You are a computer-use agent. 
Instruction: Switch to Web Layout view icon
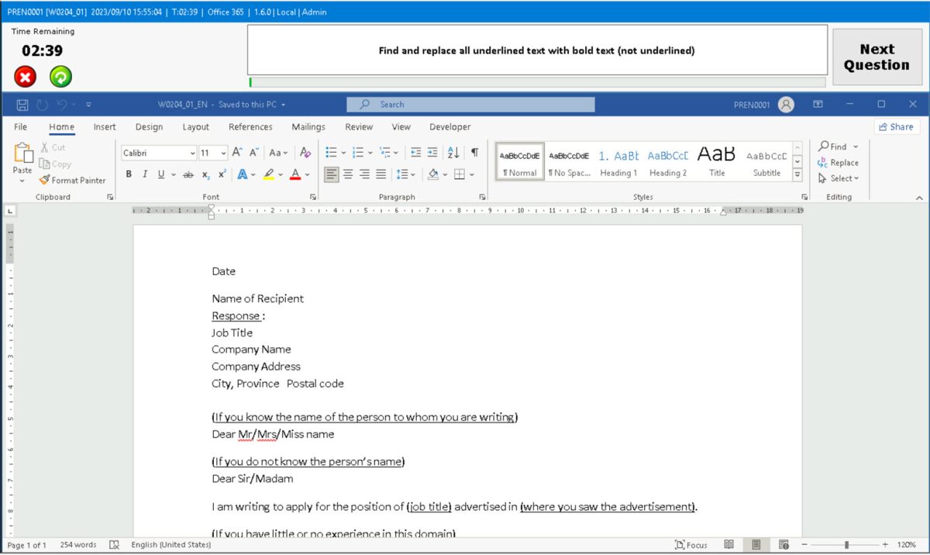[x=784, y=545]
